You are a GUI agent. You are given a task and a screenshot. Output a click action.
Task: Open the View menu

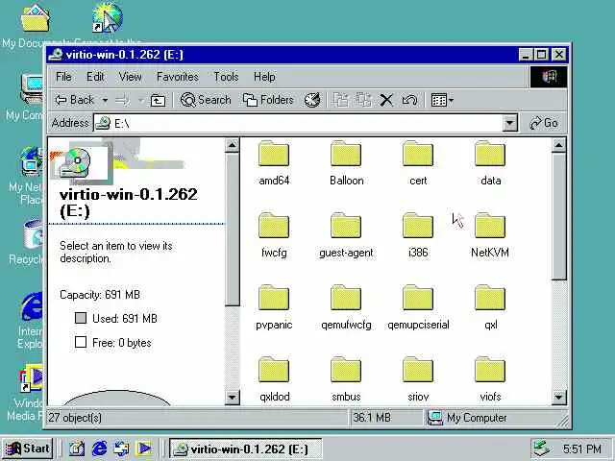click(x=131, y=77)
